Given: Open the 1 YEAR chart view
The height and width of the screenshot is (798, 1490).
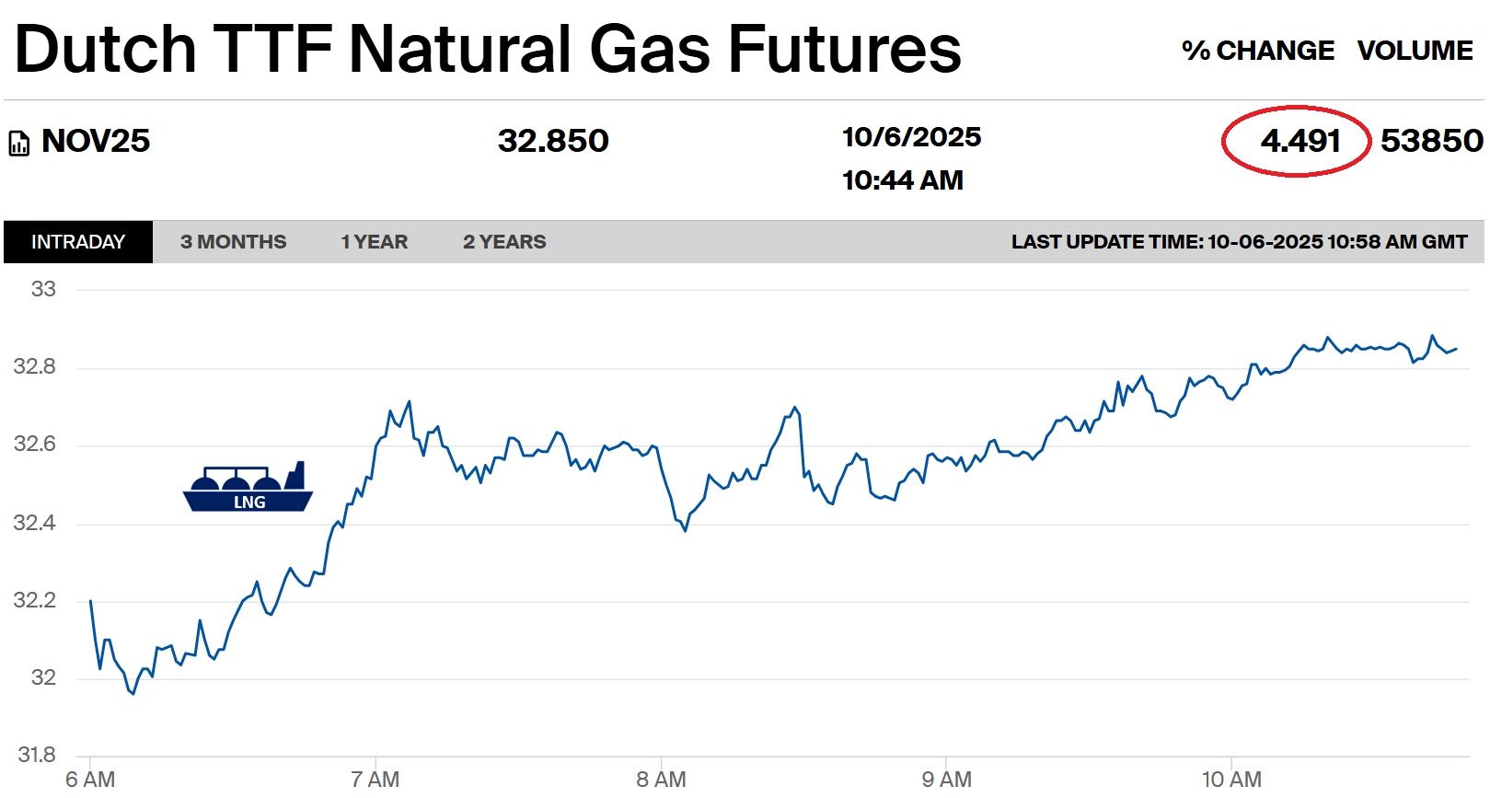Looking at the screenshot, I should tap(374, 242).
